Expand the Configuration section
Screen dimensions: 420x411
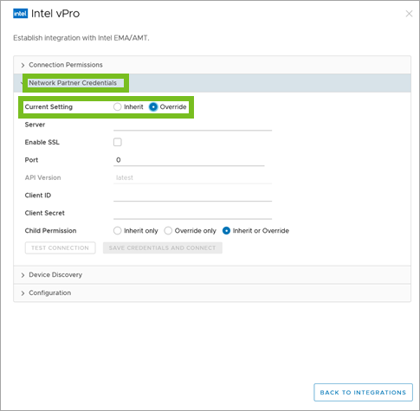[212, 293]
